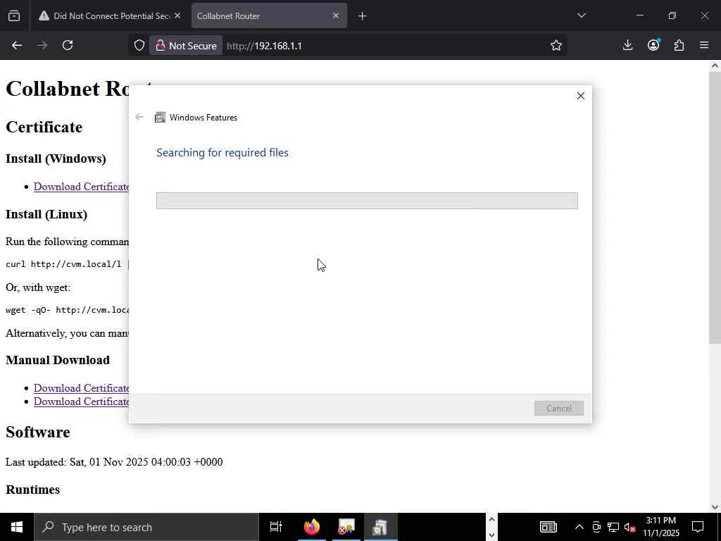Click the network tray icon
721x541 pixels.
click(613, 527)
